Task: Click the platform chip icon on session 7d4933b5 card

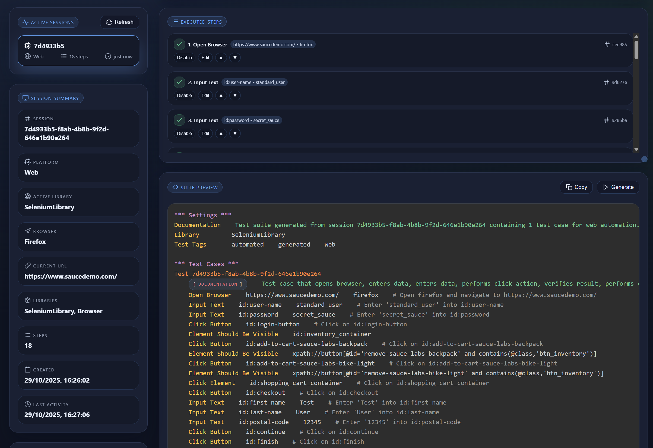Action: (27, 46)
